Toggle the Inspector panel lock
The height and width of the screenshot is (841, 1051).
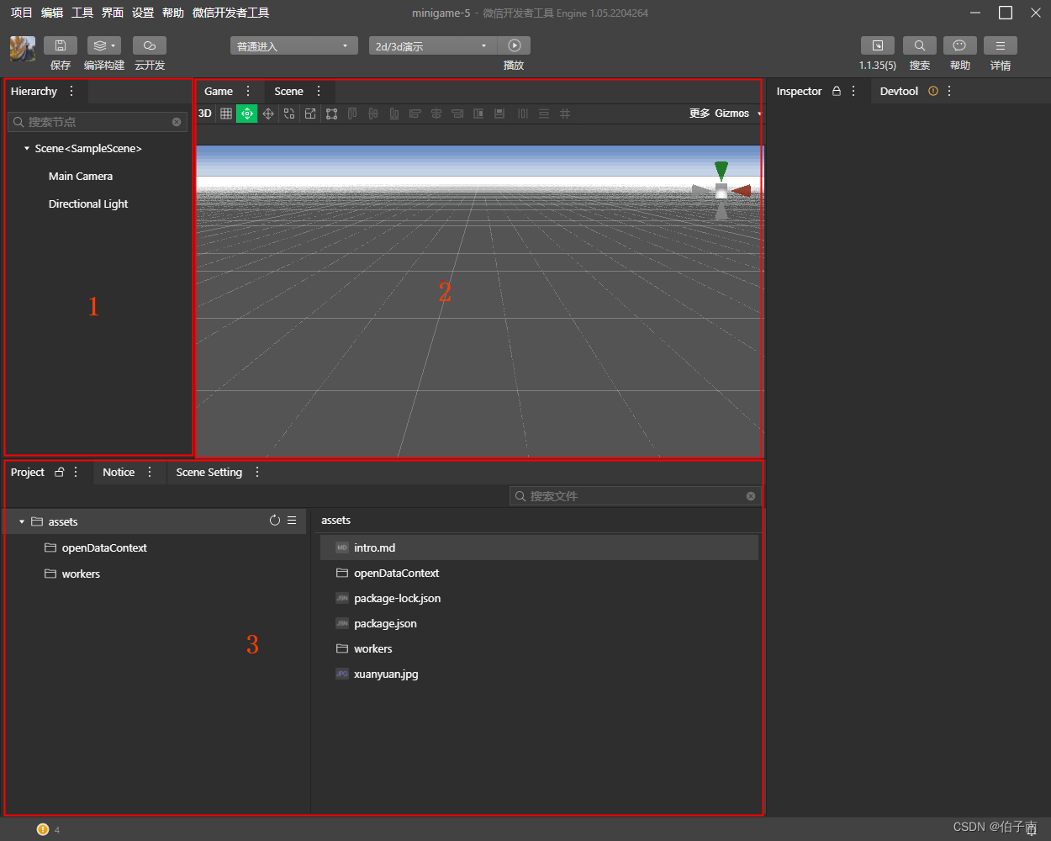(837, 91)
